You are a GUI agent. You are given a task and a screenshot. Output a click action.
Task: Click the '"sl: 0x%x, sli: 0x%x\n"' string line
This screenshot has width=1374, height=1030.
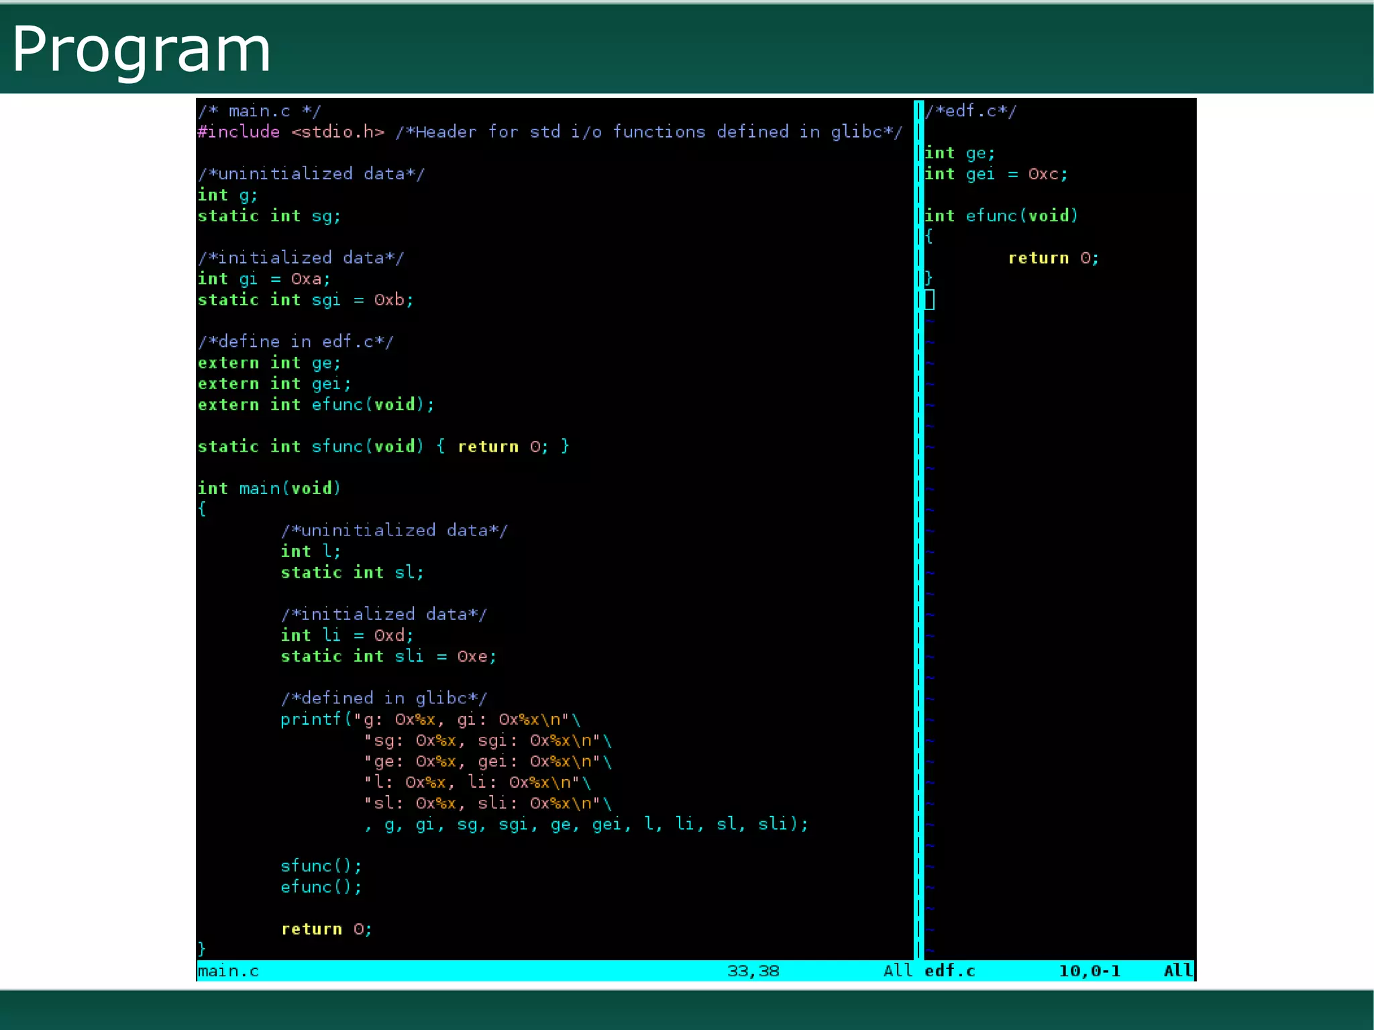[488, 803]
